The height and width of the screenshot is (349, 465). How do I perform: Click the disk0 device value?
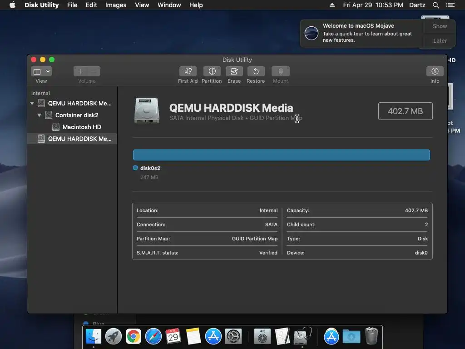click(x=421, y=253)
